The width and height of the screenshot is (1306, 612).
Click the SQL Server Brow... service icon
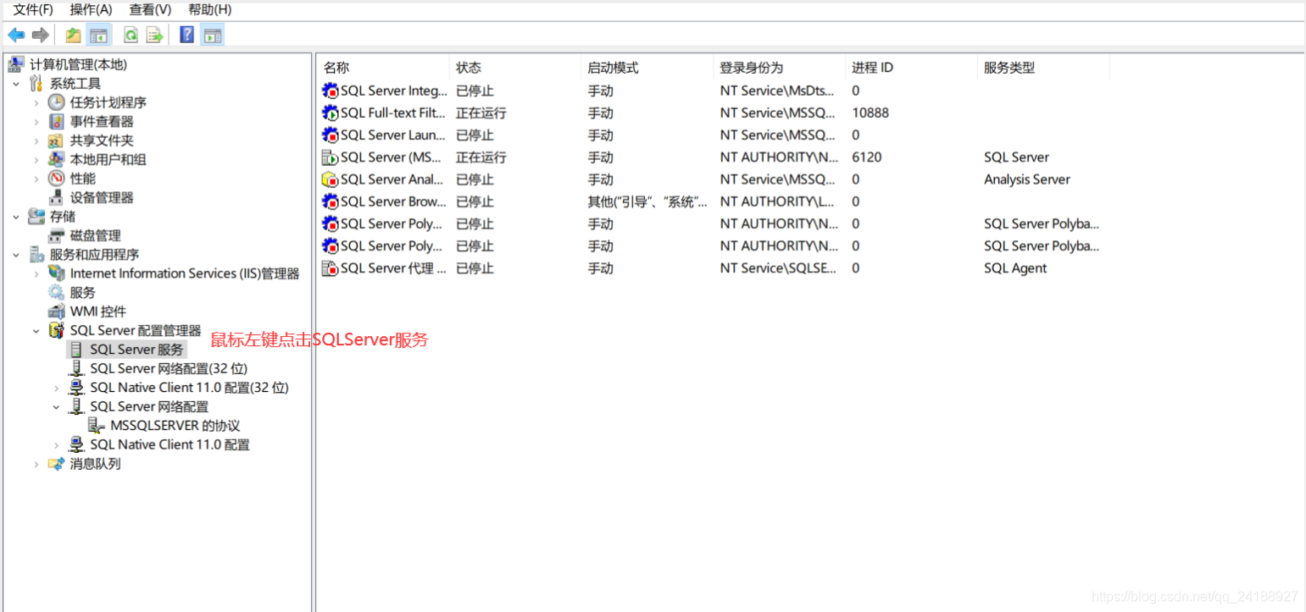click(331, 201)
